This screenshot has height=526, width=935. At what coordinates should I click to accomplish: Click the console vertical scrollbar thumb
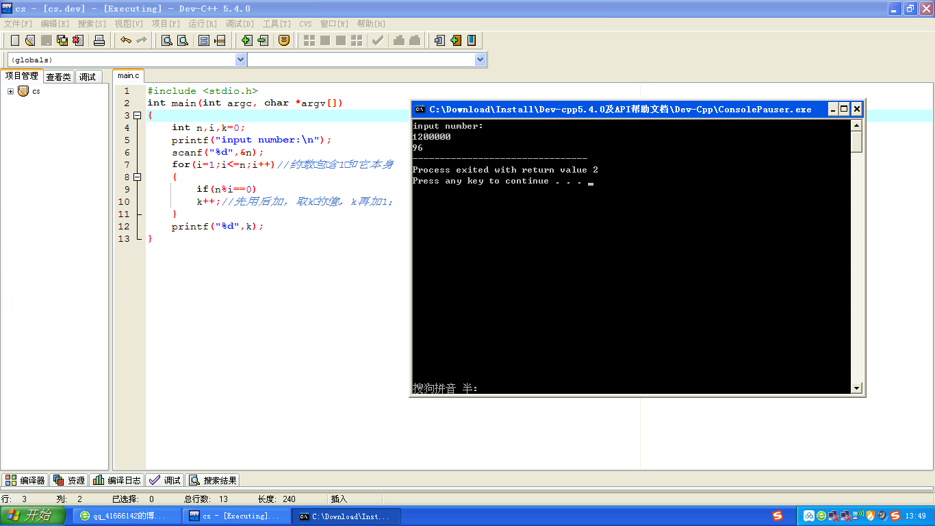tap(856, 142)
